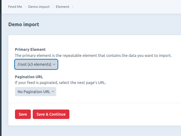The height and width of the screenshot is (136, 181).
Task: Click down arrow in Pagination URL select
Action: (53, 92)
